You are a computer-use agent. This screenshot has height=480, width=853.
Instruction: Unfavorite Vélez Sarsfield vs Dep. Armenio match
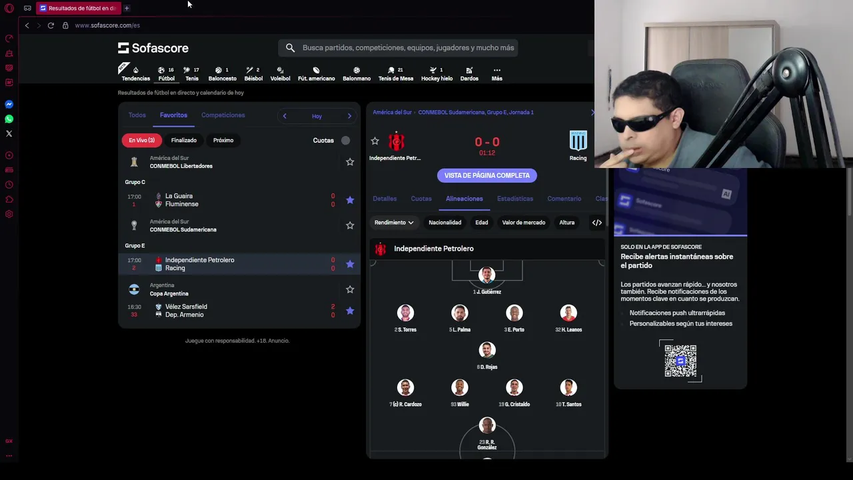point(350,311)
